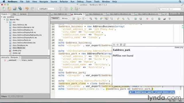The width and height of the screenshot is (184, 103).
Task: Click the Save All toolbar icon
Action: click(20, 9)
